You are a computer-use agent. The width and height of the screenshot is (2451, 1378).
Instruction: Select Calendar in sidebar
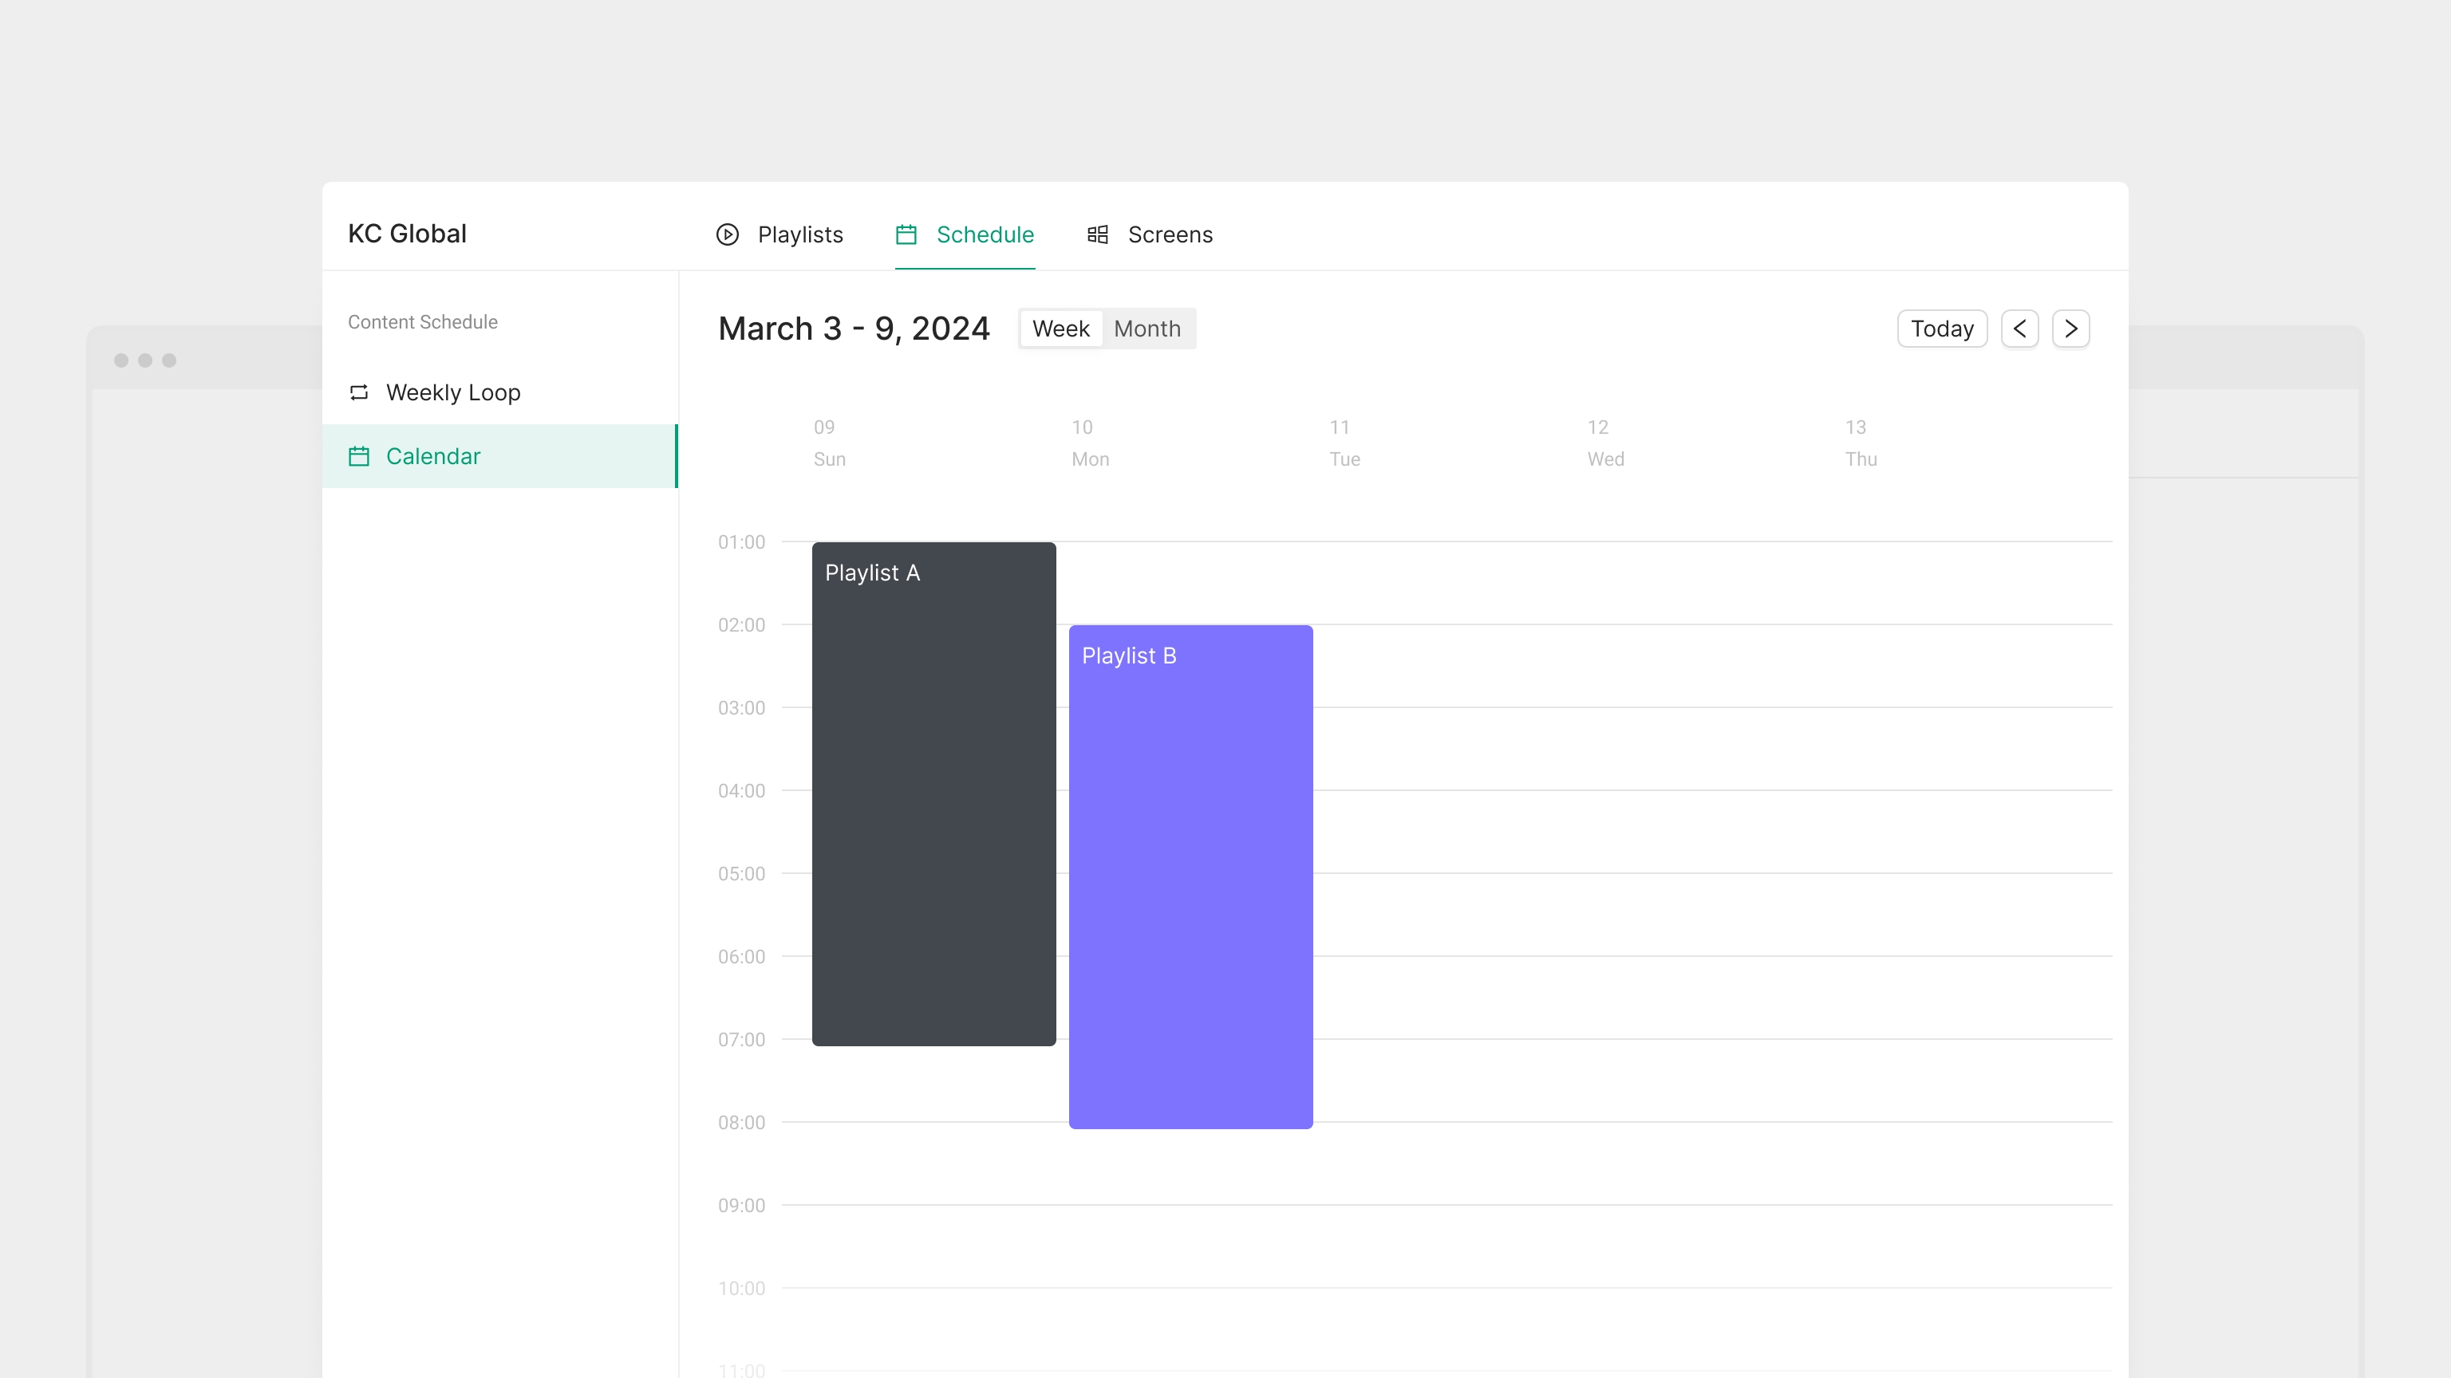(433, 456)
